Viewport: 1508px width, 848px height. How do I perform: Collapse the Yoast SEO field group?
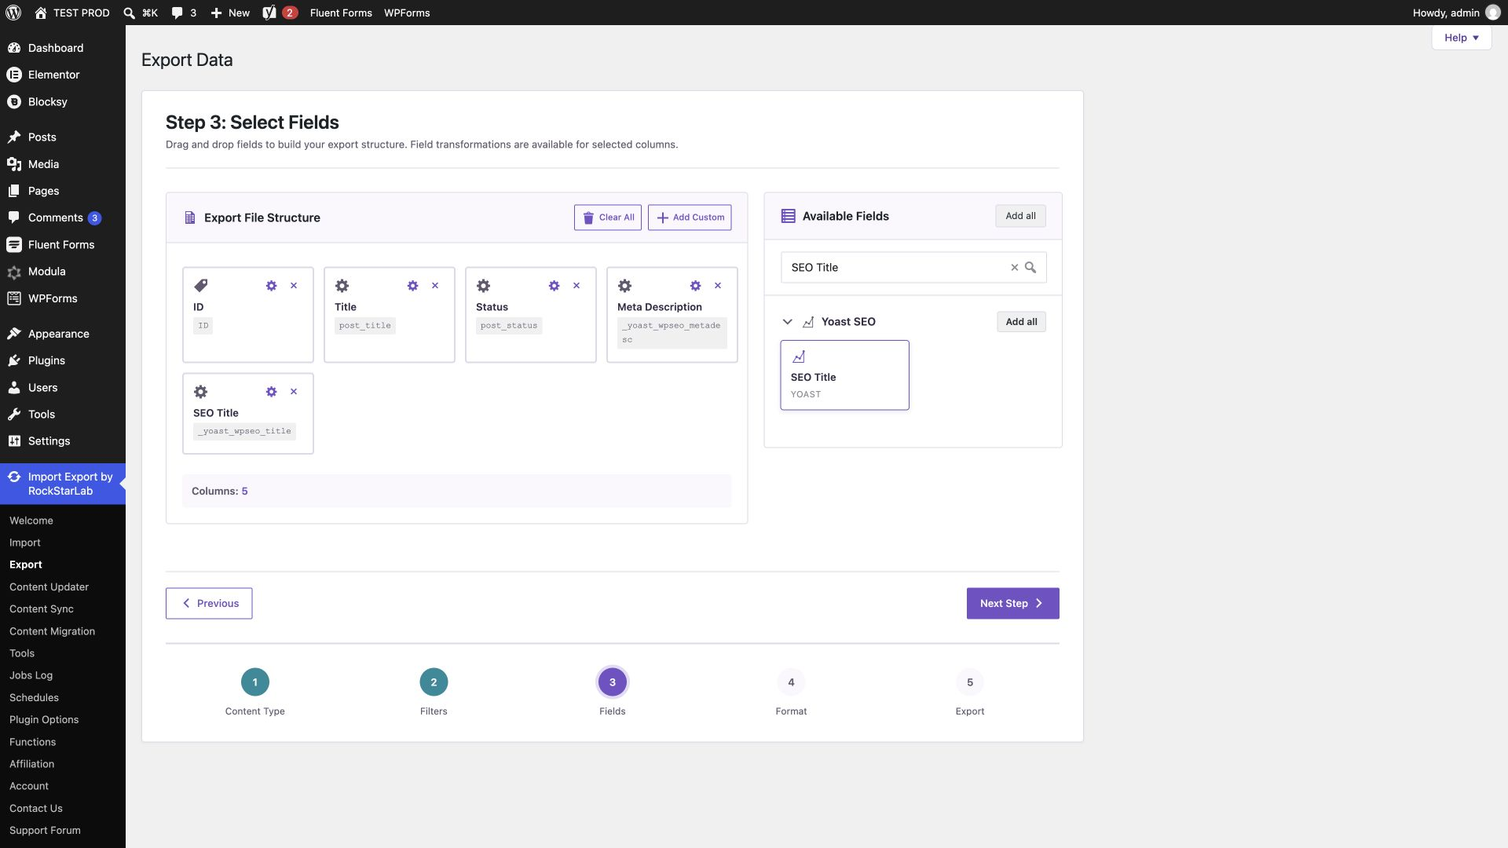point(787,322)
